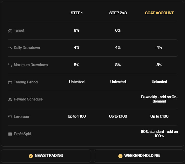The image size is (185, 164).
Task: Click GOAT Account leverage Up to 1:100
Action: click(159, 116)
